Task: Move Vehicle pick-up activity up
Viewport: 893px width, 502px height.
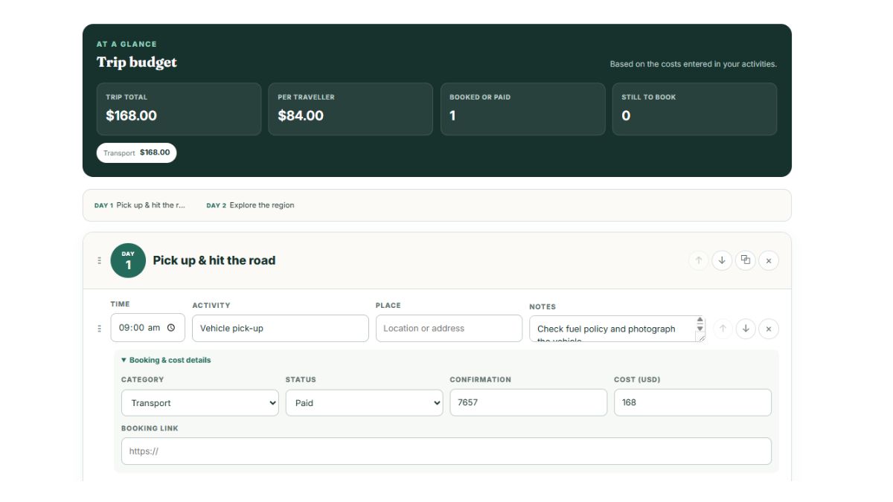Action: 722,329
